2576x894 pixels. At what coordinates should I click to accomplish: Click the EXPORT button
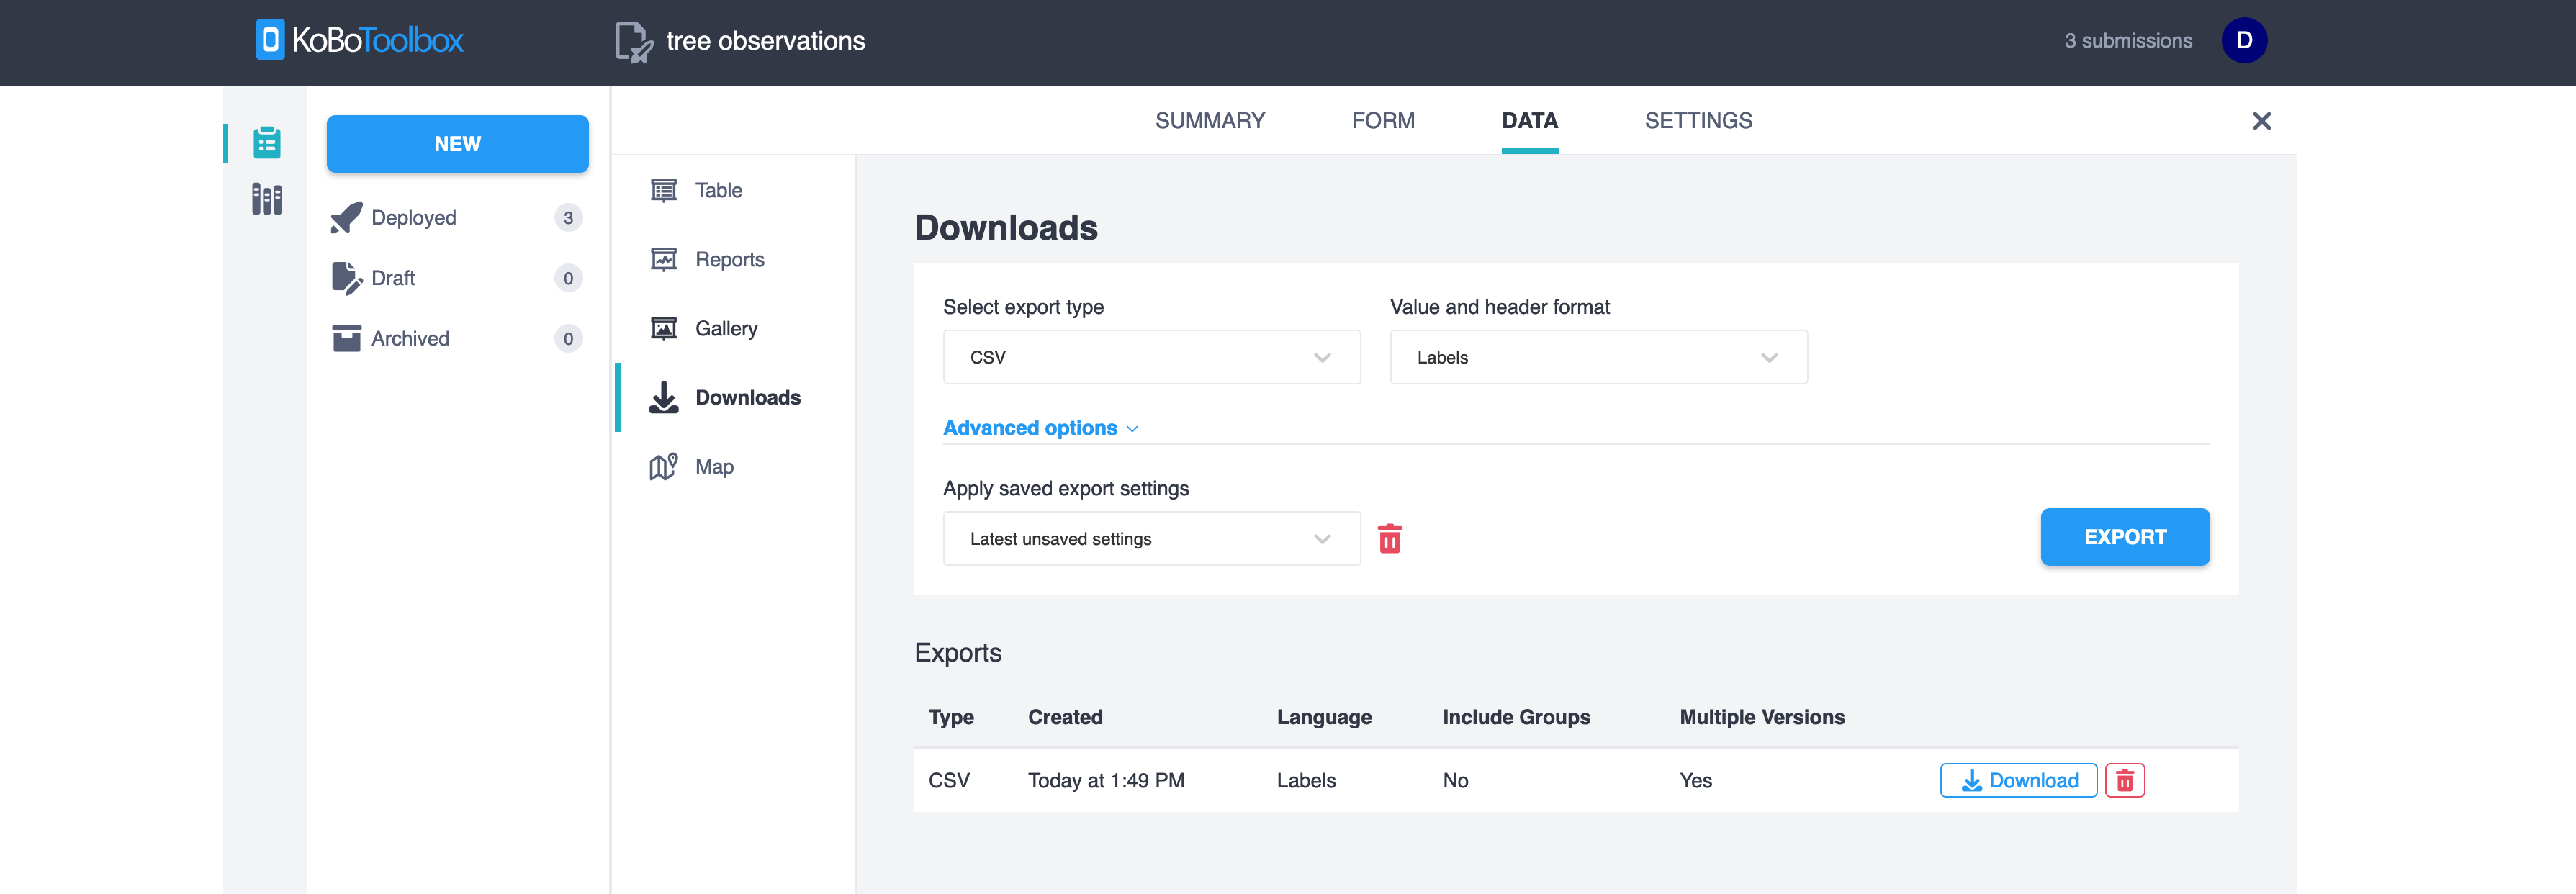coord(2126,536)
